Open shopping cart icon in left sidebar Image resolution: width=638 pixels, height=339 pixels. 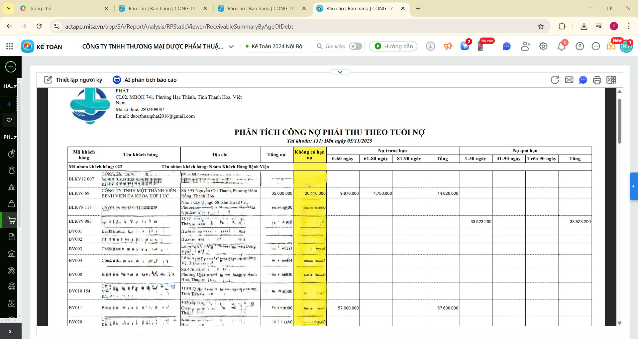11,220
